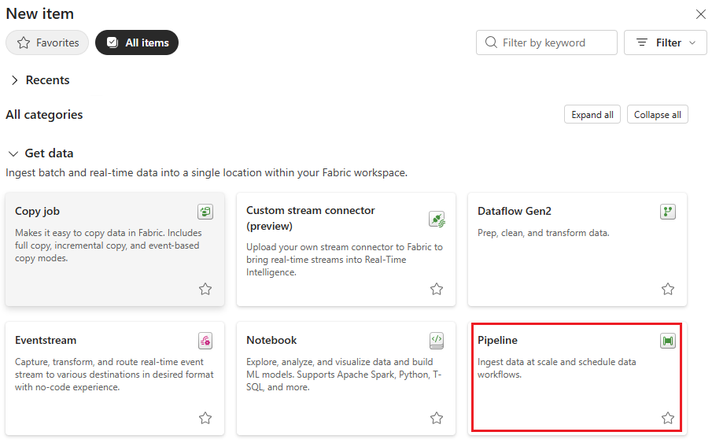Click 'Prep, clean, and transform data.' text
The width and height of the screenshot is (712, 443).
[x=544, y=233]
